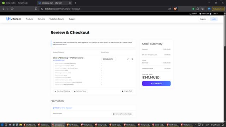
Task: Click the VPS hostname link
Action: (x=59, y=60)
